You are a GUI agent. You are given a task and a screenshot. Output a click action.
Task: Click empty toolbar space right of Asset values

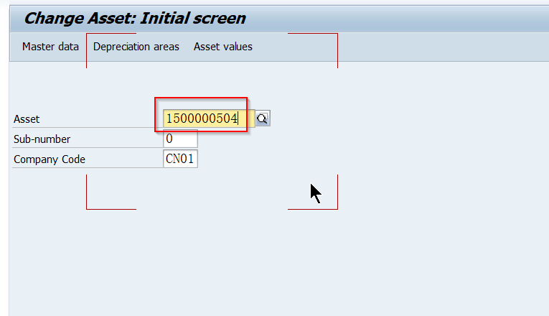tap(431, 47)
